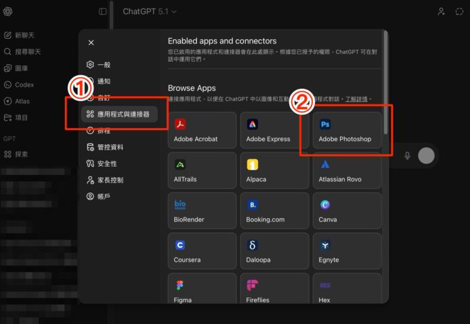The width and height of the screenshot is (470, 324).
Task: Close the settings dialog with X
Action: coord(91,43)
